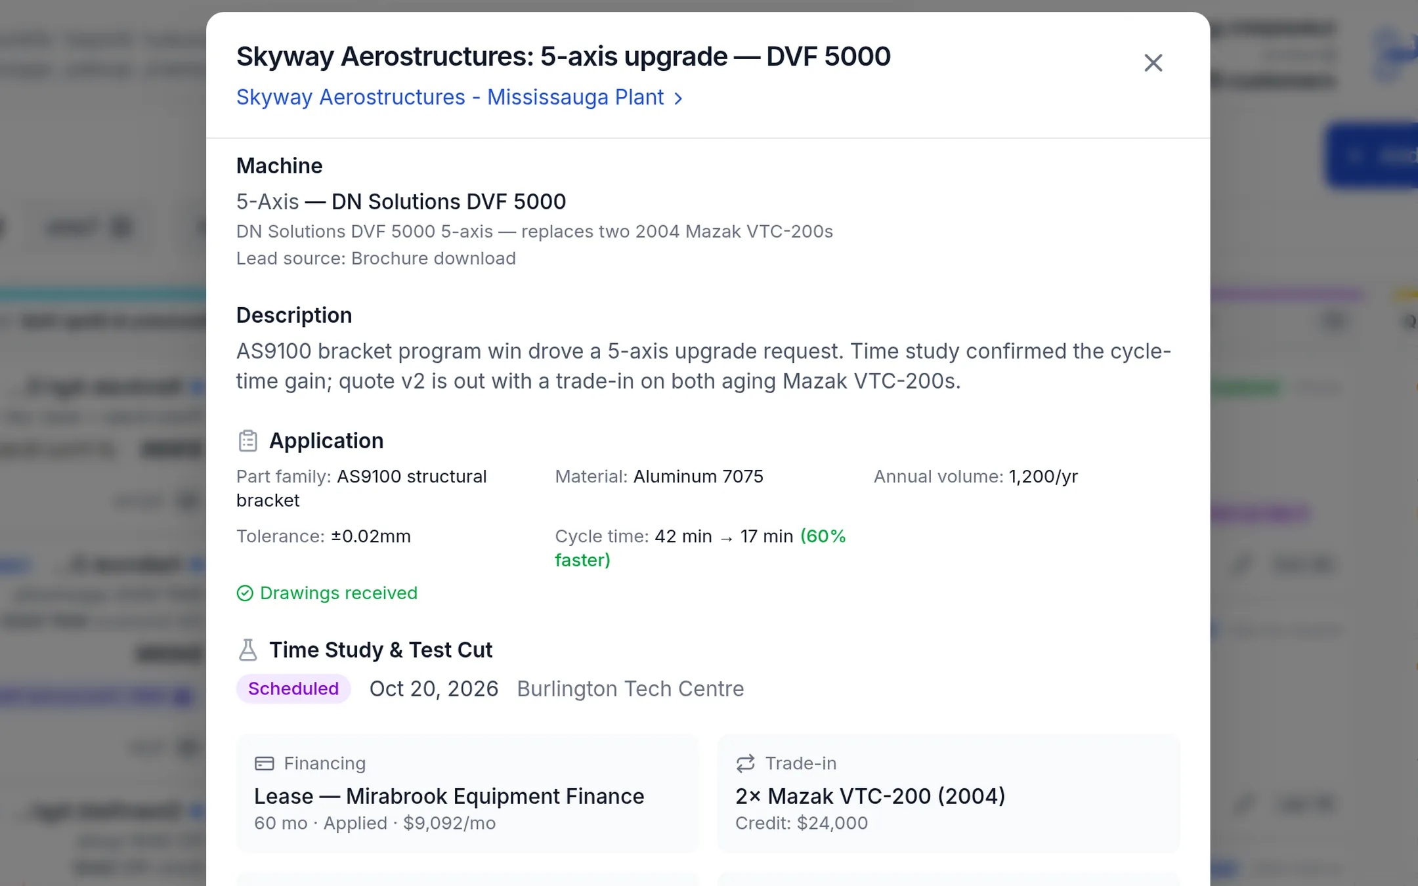1418x886 pixels.
Task: Click the Scheduled status badge
Action: tap(293, 688)
